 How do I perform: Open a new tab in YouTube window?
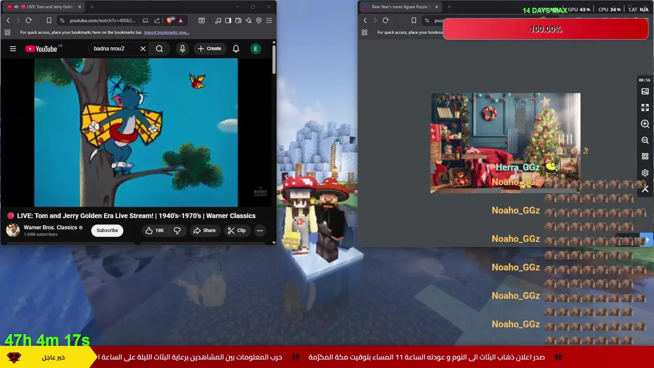[92, 7]
